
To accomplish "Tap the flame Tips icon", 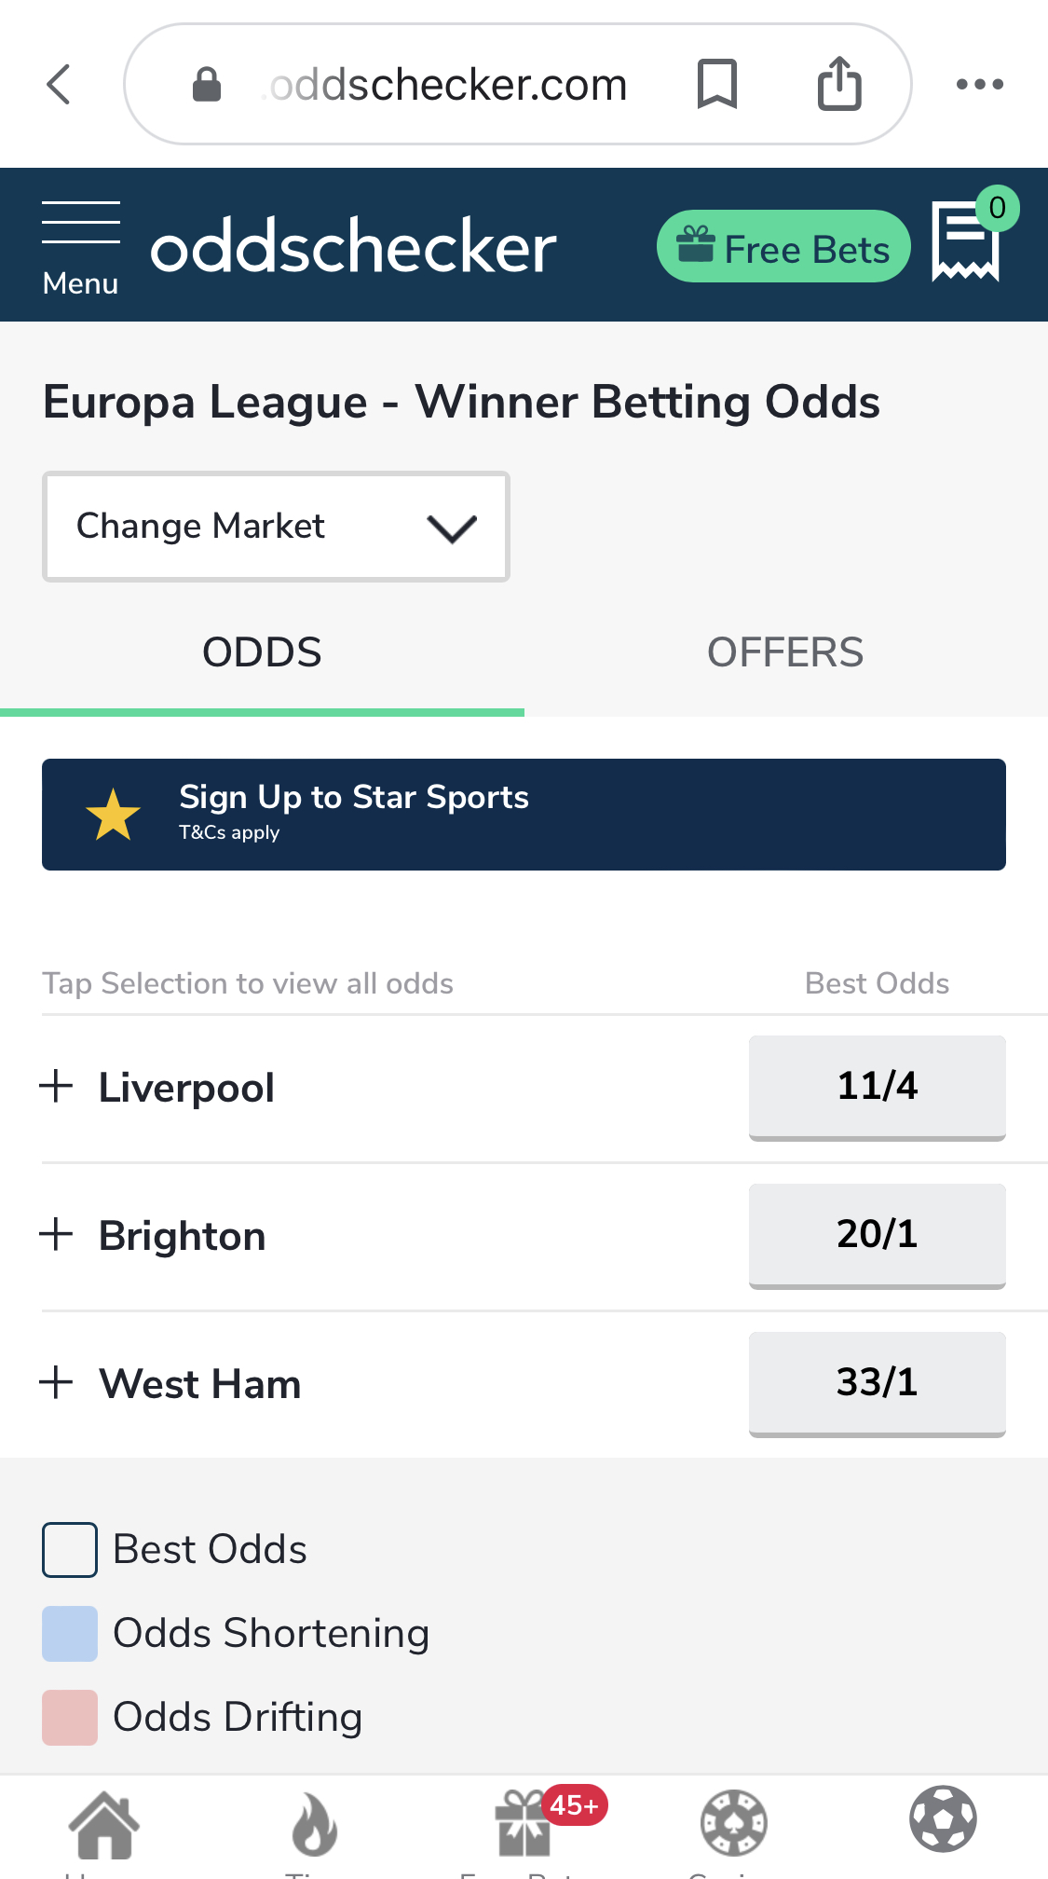I will [314, 1824].
